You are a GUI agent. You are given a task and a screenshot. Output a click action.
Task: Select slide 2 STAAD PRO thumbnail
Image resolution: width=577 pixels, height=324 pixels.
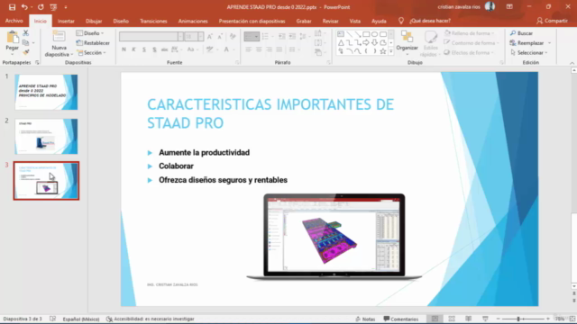click(46, 136)
